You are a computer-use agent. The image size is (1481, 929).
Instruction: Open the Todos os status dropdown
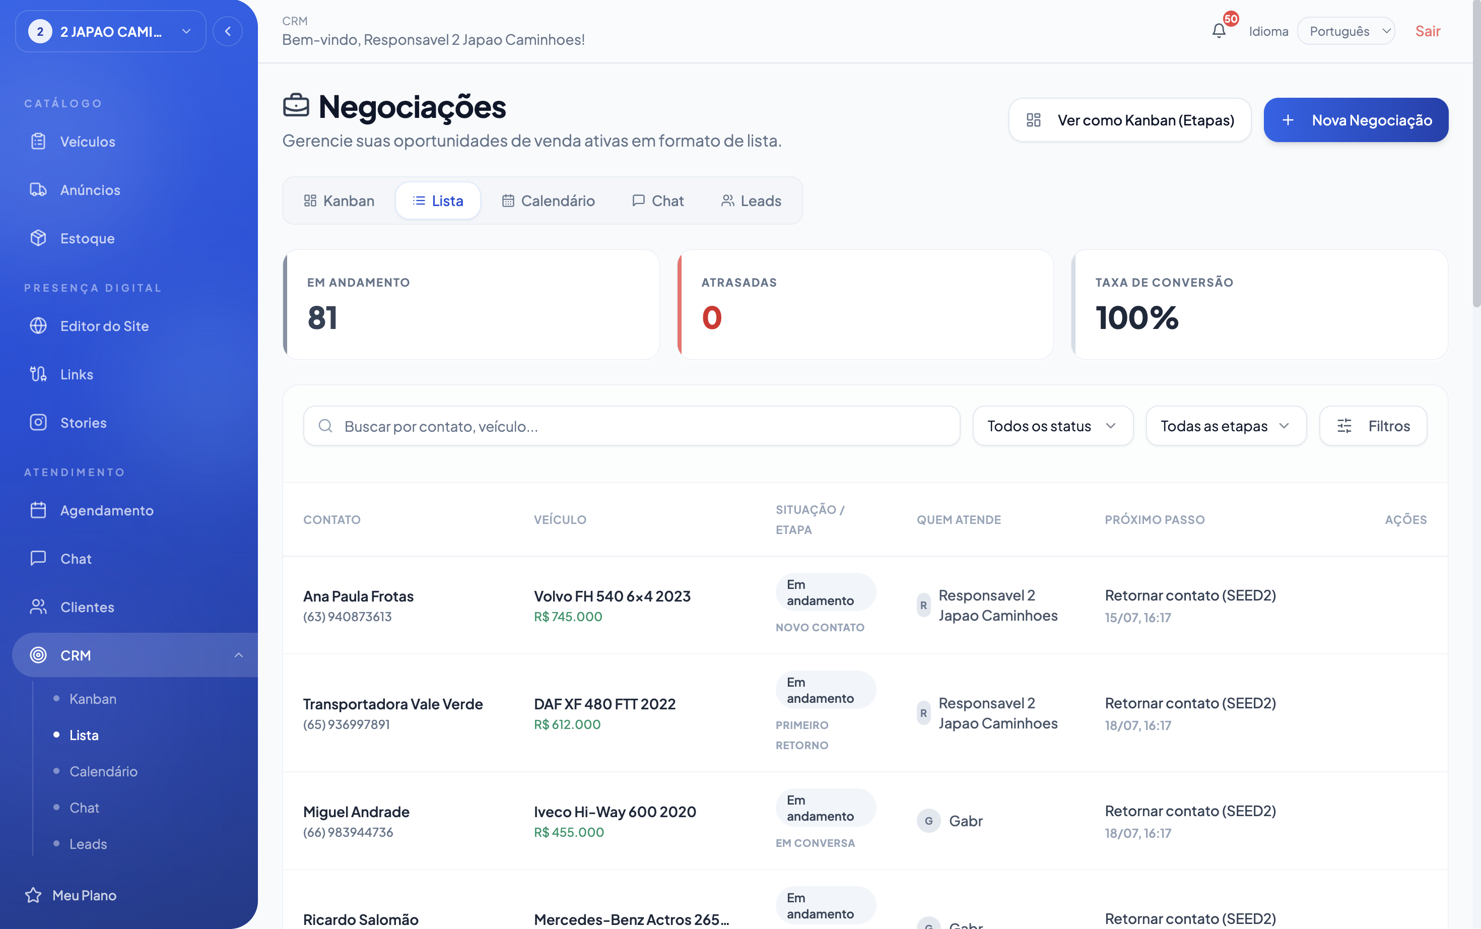click(x=1052, y=426)
